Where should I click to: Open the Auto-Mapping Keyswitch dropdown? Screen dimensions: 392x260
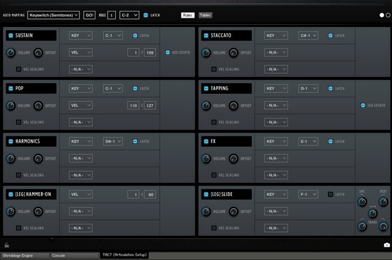[54, 15]
